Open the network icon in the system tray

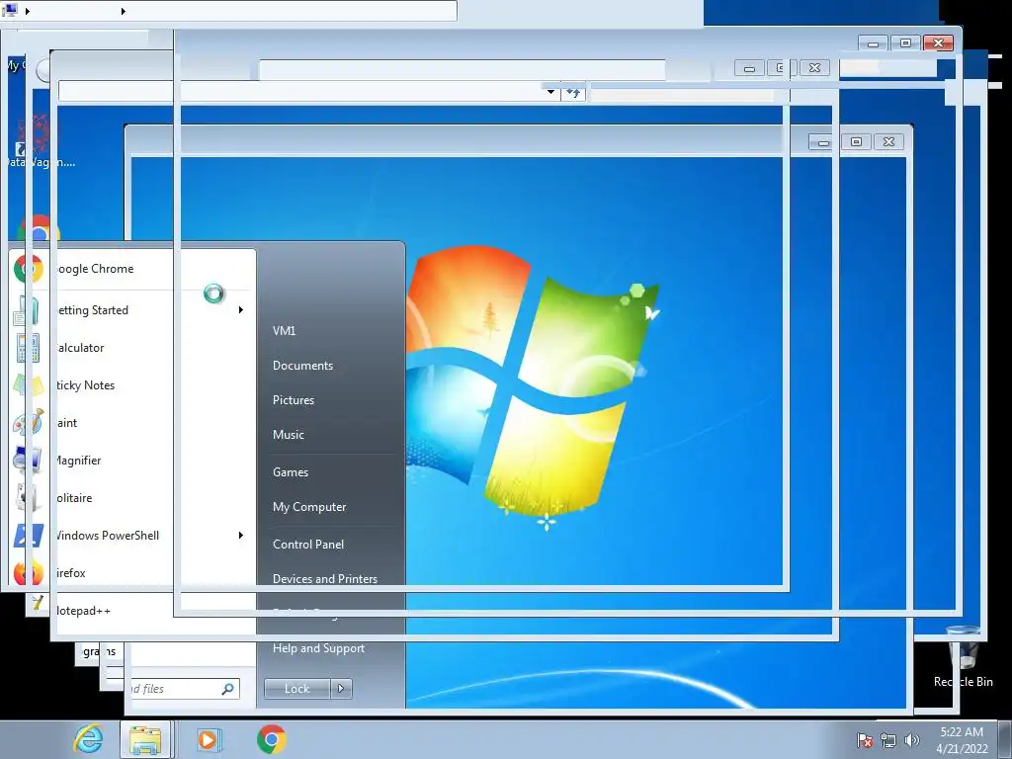(888, 740)
